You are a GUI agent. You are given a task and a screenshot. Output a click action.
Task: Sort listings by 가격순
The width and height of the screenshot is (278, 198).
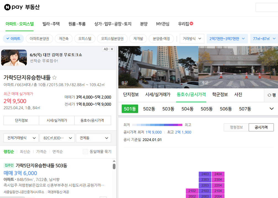pos(41,152)
